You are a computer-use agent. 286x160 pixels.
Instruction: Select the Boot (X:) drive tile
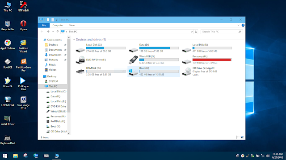click(154, 71)
